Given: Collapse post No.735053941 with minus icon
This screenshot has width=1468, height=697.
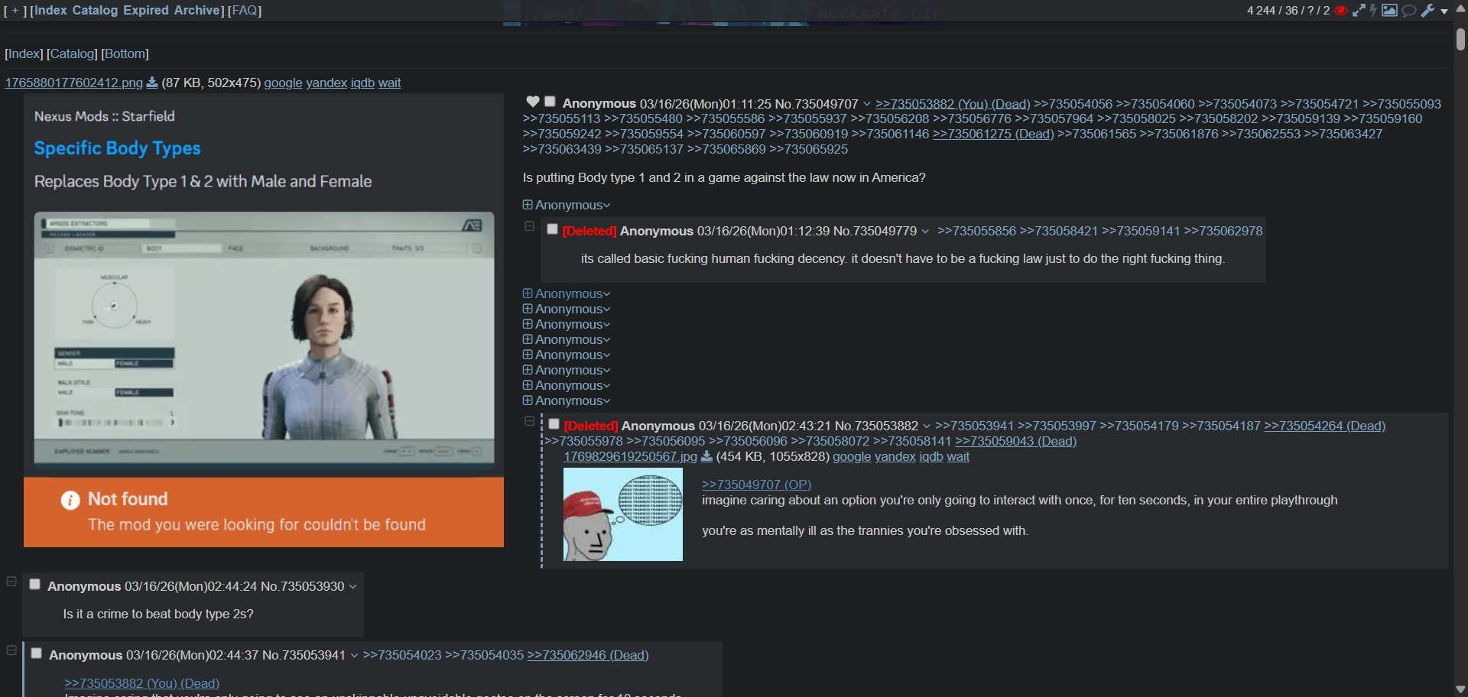Looking at the screenshot, I should pyautogui.click(x=11, y=650).
